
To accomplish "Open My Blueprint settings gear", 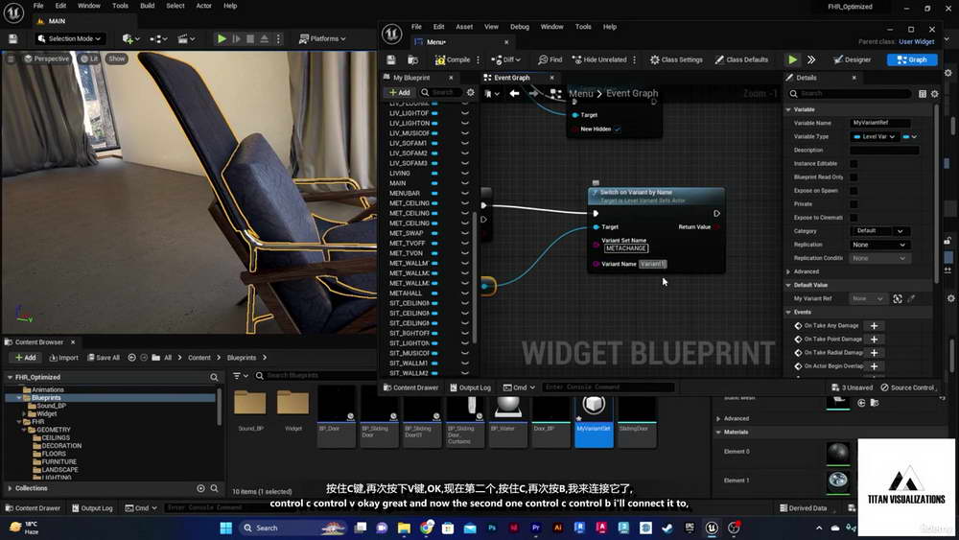I will [x=470, y=92].
